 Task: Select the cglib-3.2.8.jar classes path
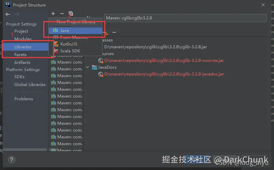tap(155, 47)
